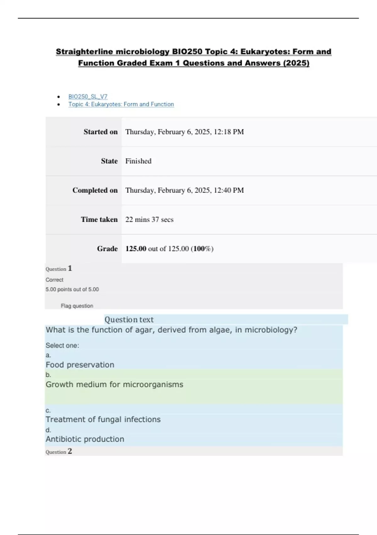Pick the Antibiotic production answer
This screenshot has width=377, height=535.
click(x=85, y=439)
